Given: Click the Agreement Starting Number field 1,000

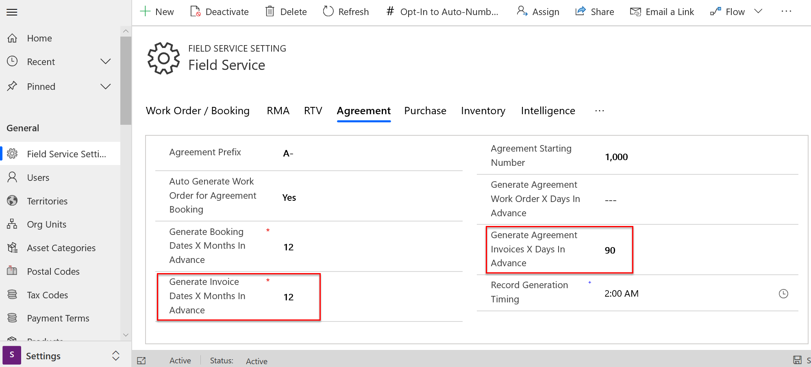Looking at the screenshot, I should point(616,157).
